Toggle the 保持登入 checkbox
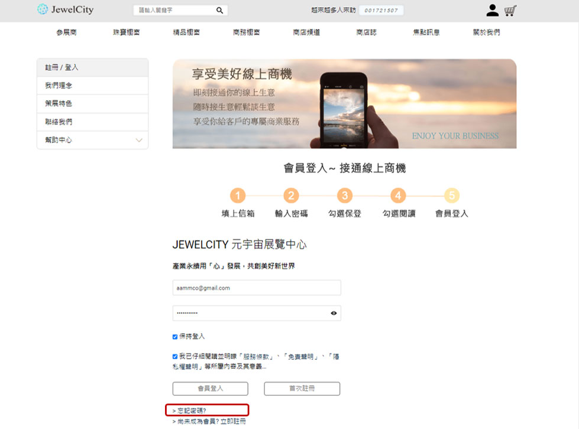This screenshot has width=579, height=429. click(175, 337)
